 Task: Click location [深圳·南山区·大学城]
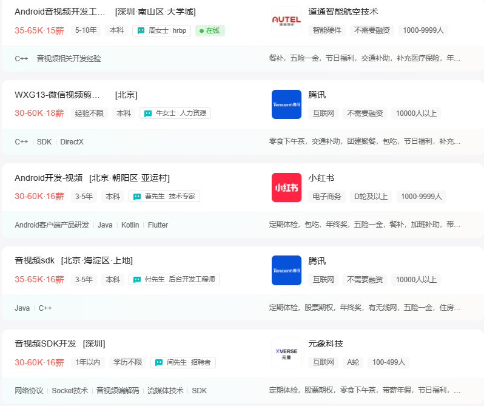pos(155,12)
